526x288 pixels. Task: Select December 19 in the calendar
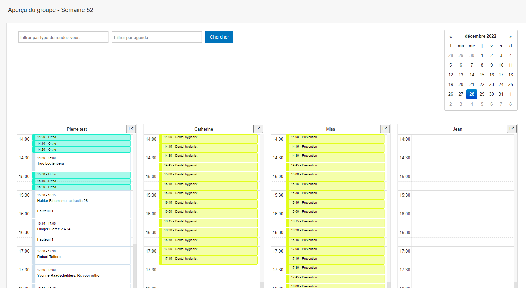[451, 85]
